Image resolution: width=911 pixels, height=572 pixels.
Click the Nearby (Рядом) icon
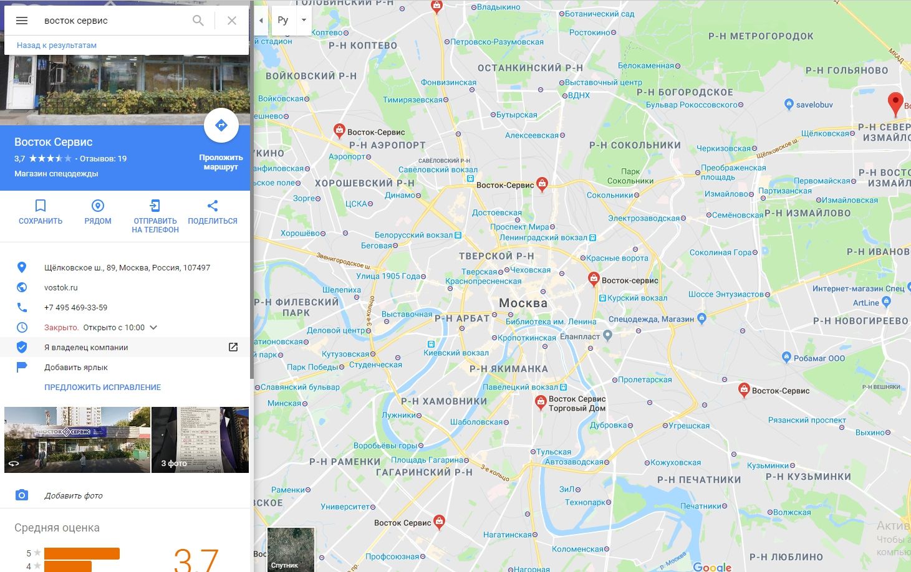pyautogui.click(x=98, y=206)
